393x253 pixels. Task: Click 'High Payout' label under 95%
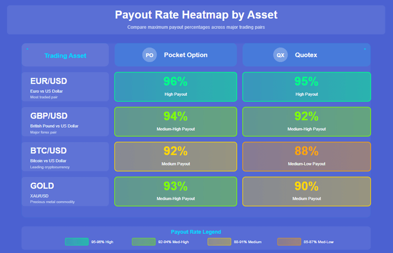click(x=307, y=94)
